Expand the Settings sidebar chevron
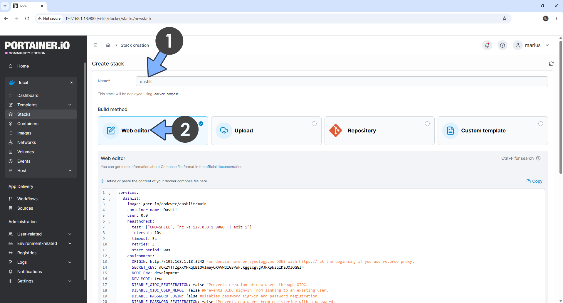Screen dimensions: 563x303 pos(70,281)
